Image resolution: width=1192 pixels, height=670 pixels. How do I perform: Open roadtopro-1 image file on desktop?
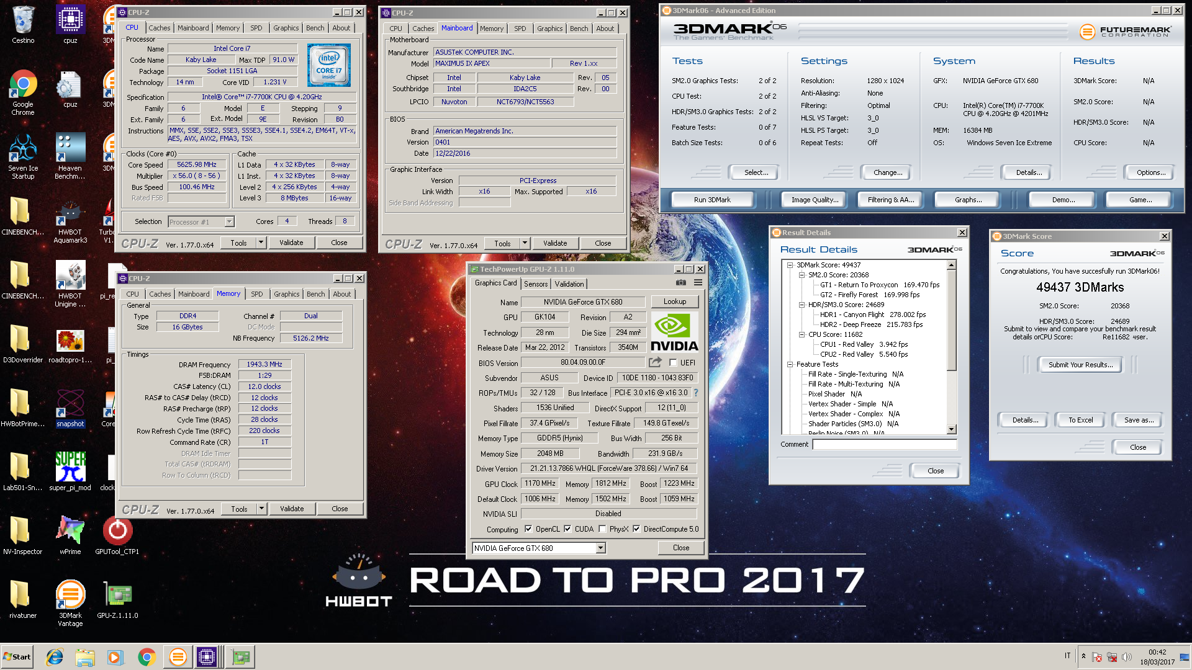tap(70, 346)
